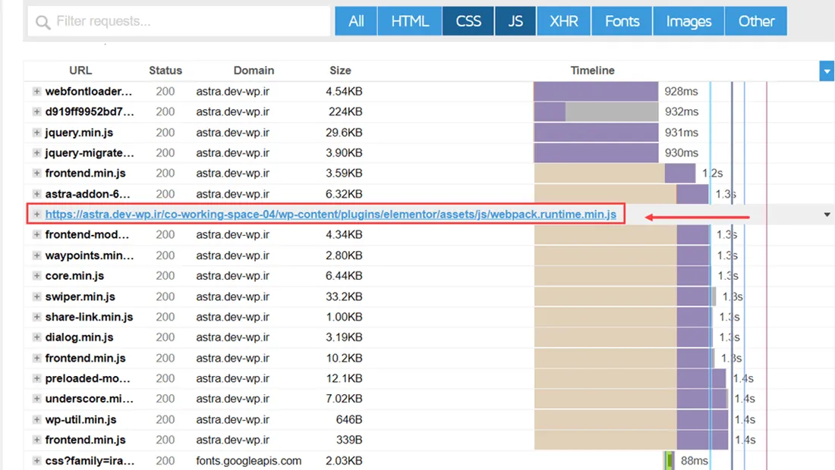The image size is (835, 470).
Task: Click astra.dev-wp.ir domain in waypoints row
Action: (x=233, y=255)
